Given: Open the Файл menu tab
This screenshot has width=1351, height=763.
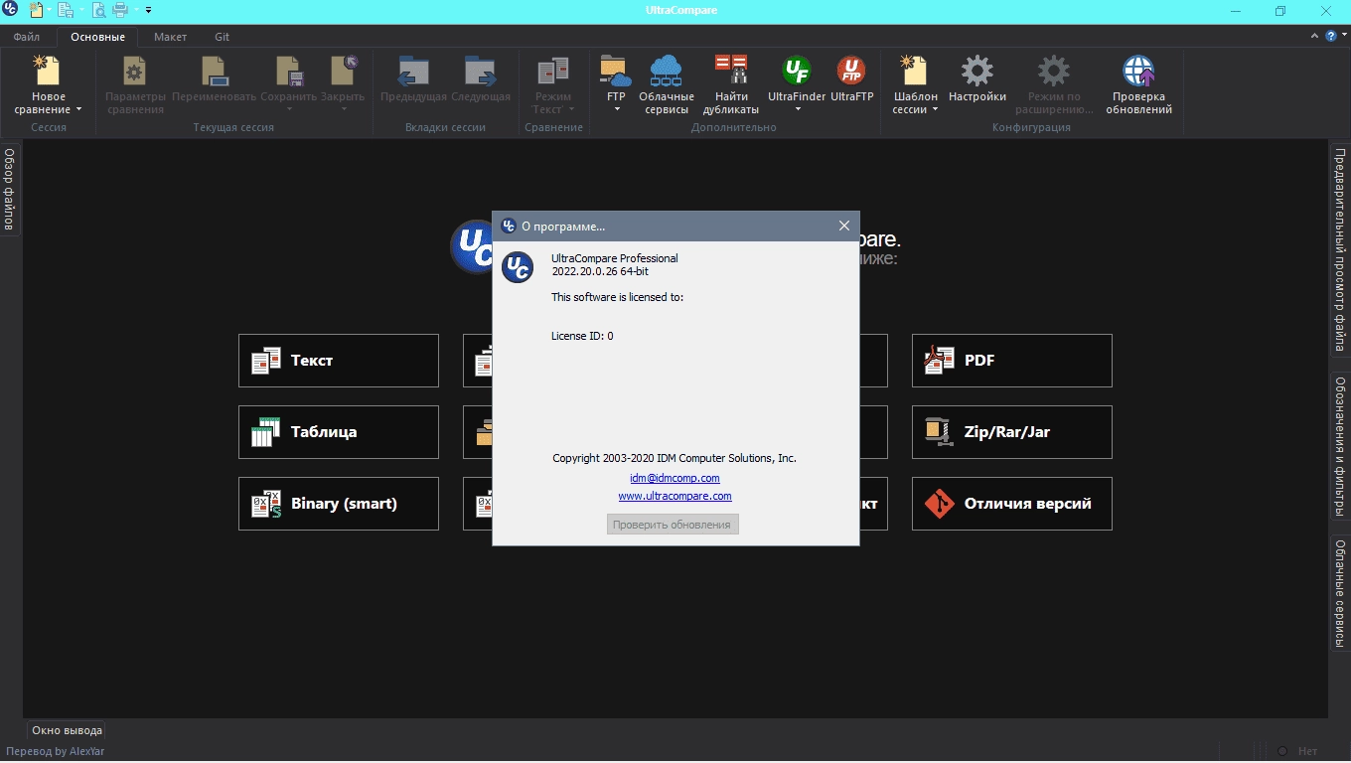Looking at the screenshot, I should click(27, 37).
